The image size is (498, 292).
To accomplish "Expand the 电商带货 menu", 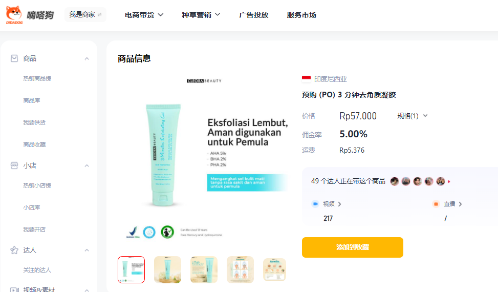I will [x=144, y=15].
